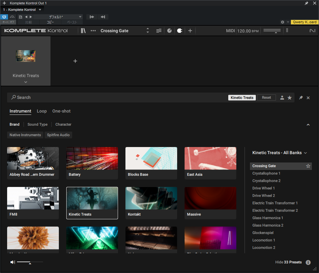This screenshot has width=319, height=273.
Task: Select Abbey Road Modern Drummer tile
Action: (33, 163)
